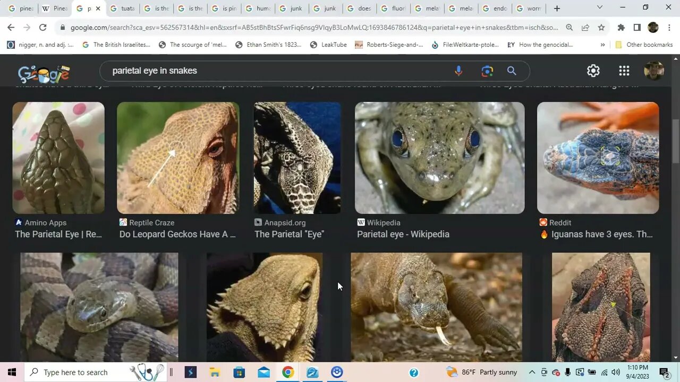
Task: Open the Reptile Craze gecko image
Action: click(x=178, y=158)
